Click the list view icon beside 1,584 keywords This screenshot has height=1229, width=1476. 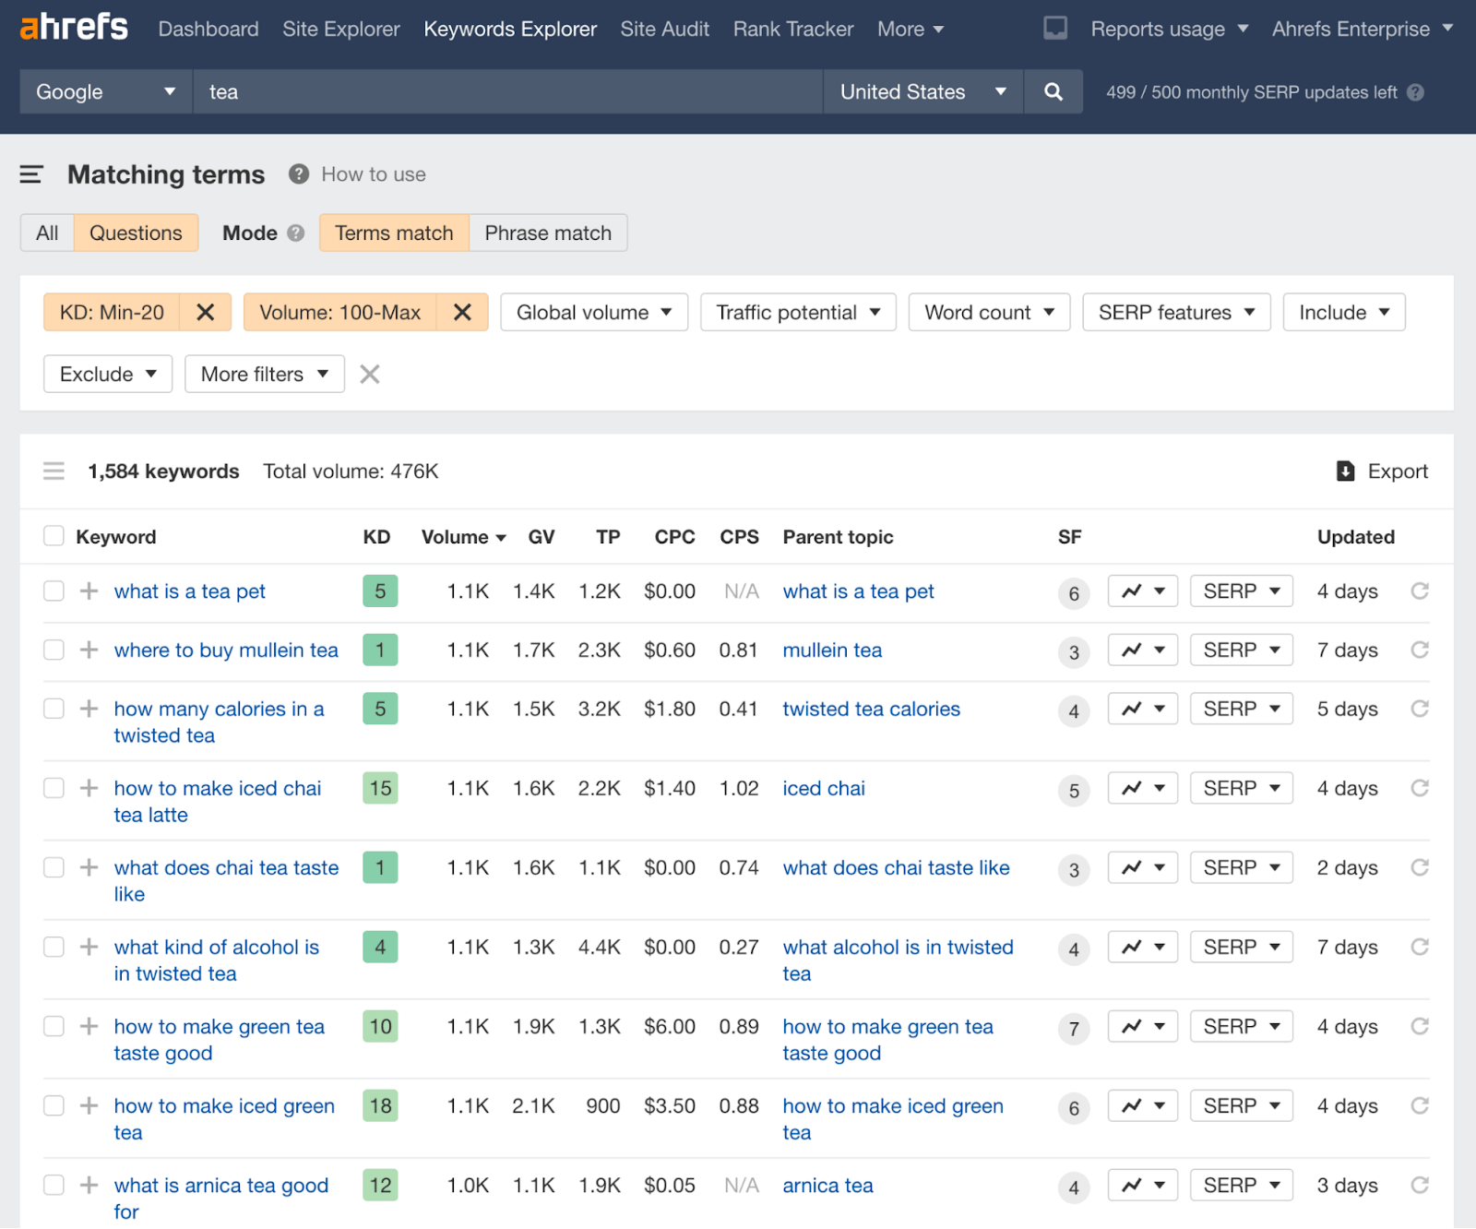[54, 471]
